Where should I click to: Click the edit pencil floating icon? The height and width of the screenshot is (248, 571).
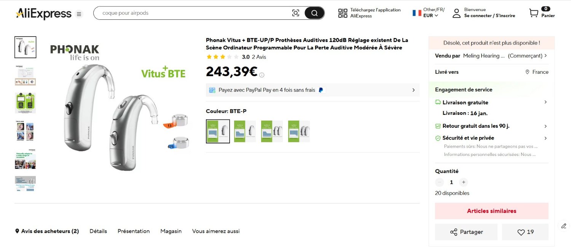click(564, 226)
